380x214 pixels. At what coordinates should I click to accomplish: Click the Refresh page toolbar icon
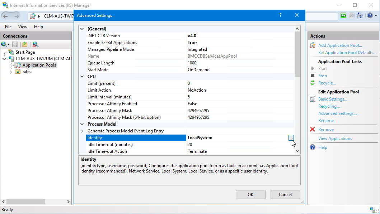(x=343, y=16)
